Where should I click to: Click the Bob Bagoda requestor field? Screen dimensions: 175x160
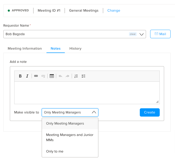coord(75,34)
